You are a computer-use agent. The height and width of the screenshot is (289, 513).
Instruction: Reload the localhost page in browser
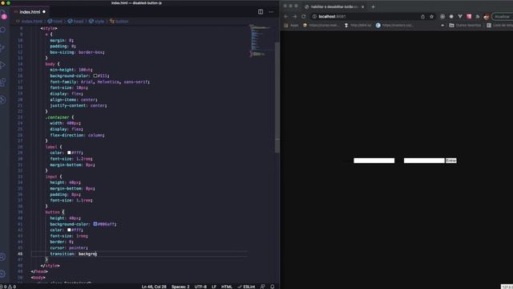click(304, 16)
